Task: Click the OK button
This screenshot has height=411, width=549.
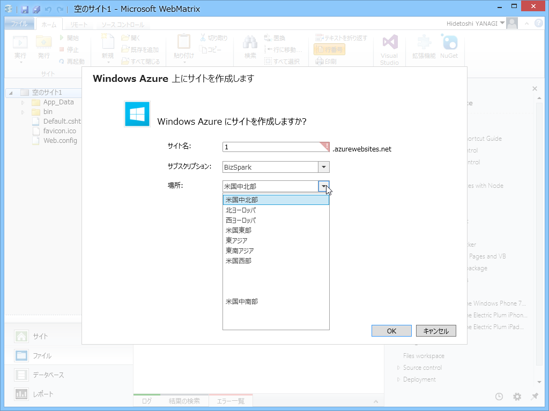Action: coord(391,331)
